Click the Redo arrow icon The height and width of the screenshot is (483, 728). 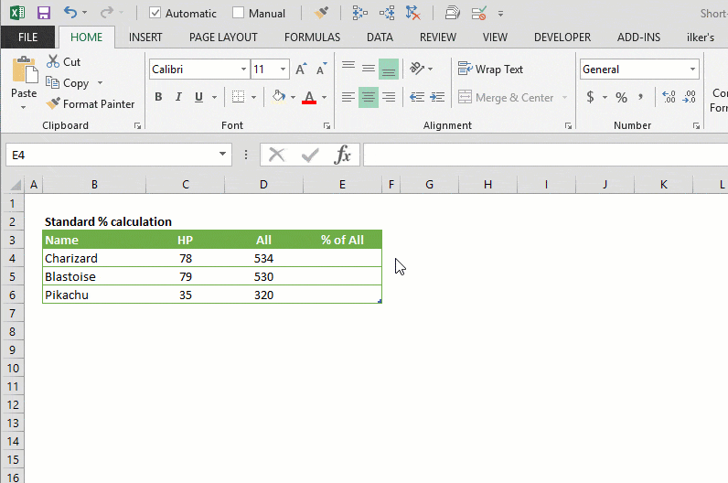[x=107, y=13]
